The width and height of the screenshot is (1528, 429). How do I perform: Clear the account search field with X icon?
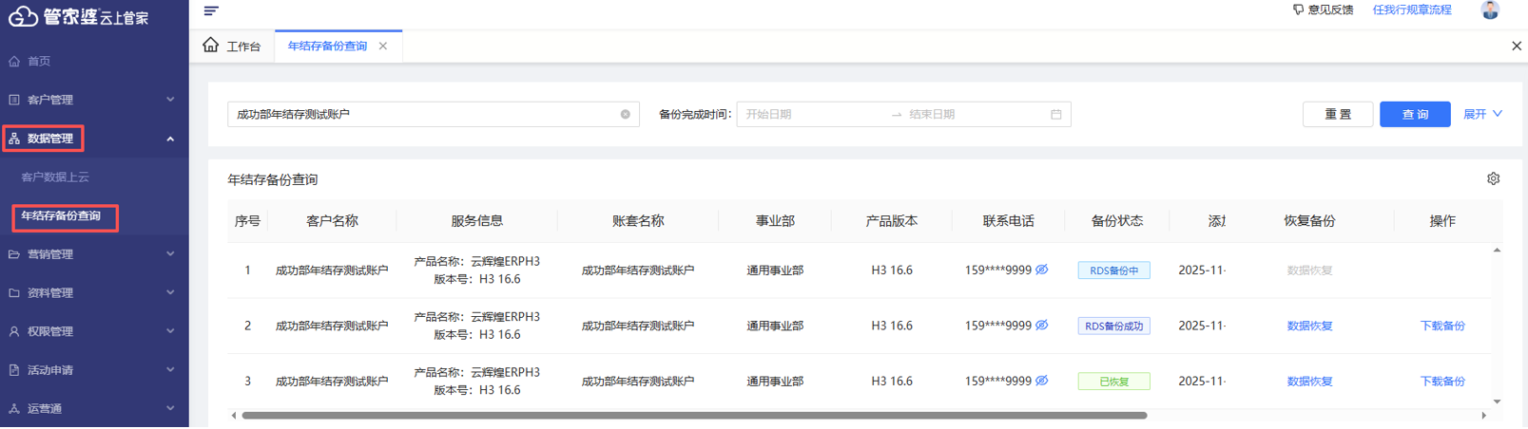pos(625,115)
